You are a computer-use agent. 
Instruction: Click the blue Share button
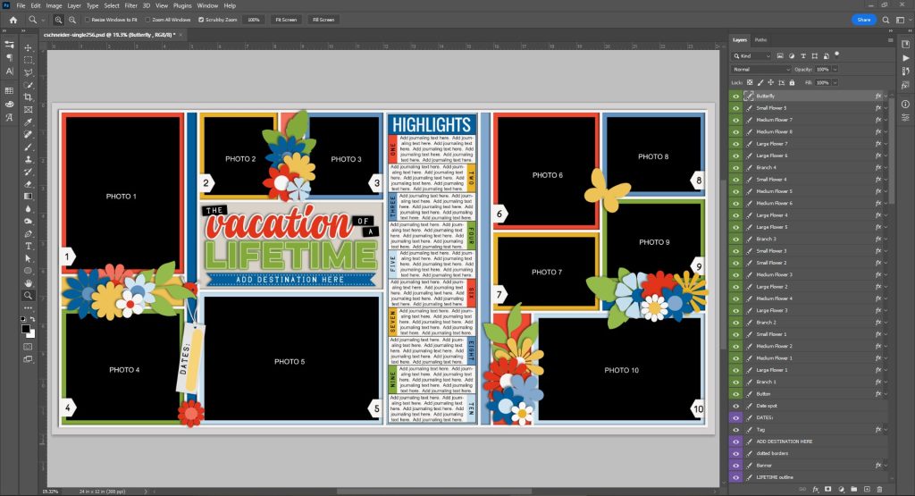coord(863,19)
